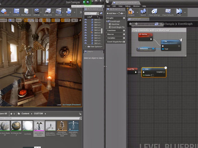Click the blueprint Search toolbar icon

pyautogui.click(x=143, y=12)
